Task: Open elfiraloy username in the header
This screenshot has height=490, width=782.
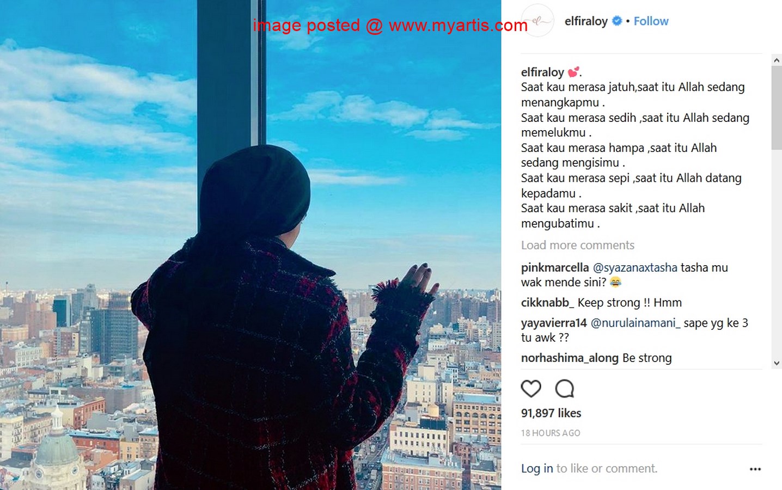Action: click(586, 21)
